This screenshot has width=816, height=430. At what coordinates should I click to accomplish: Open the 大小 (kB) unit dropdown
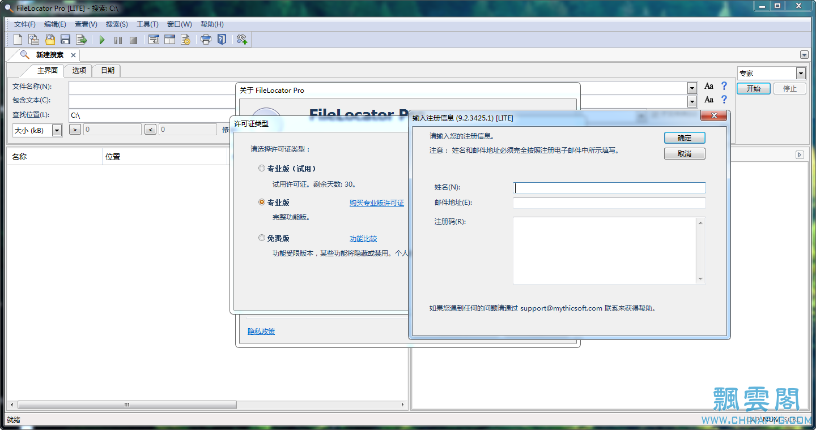(x=57, y=131)
